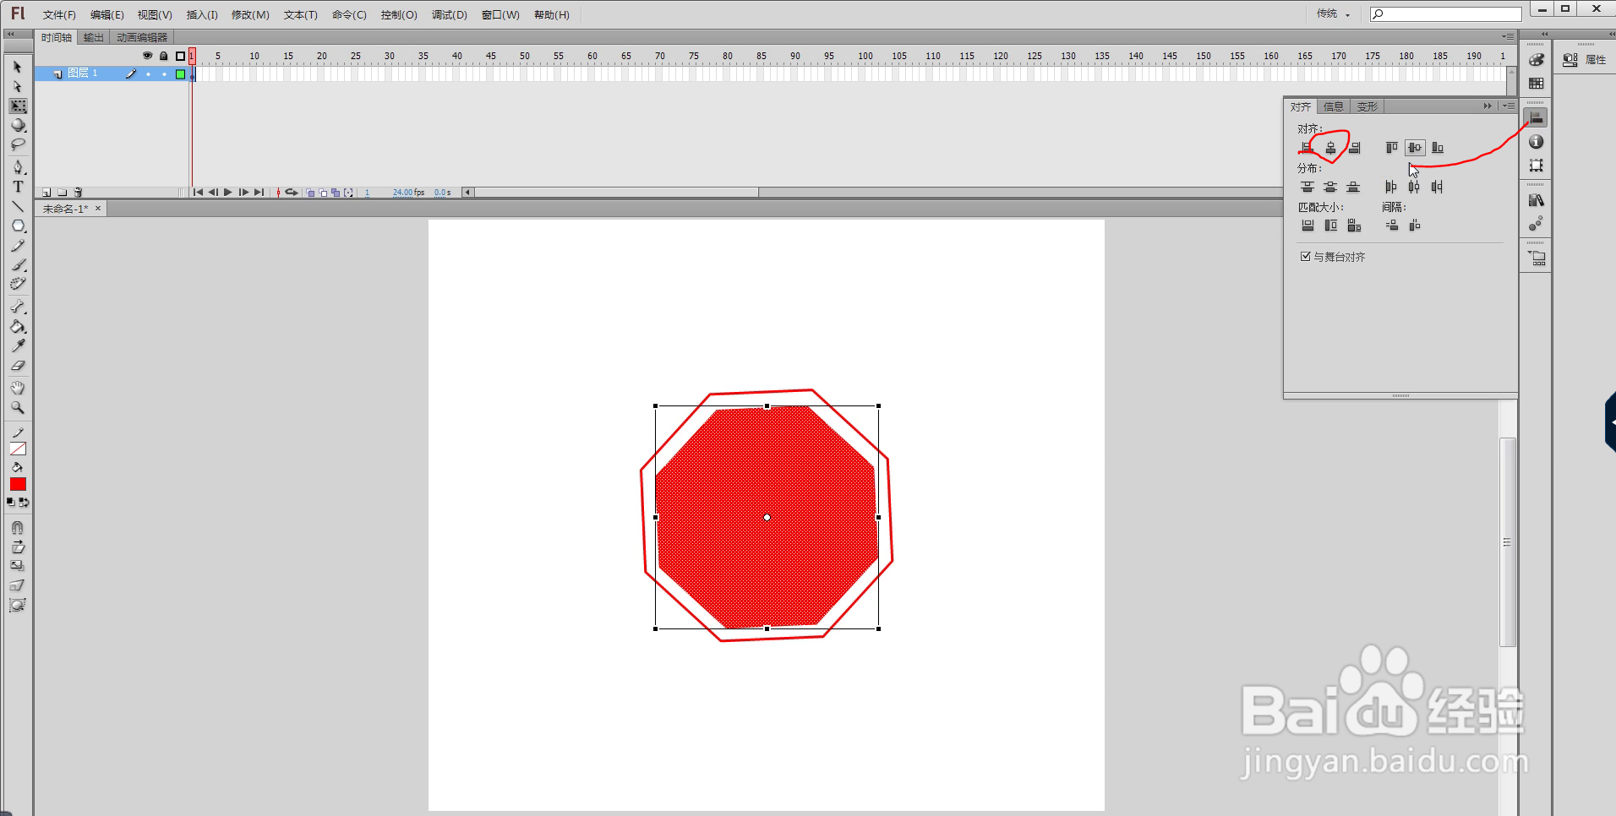Viewport: 1616px width, 816px height.
Task: Select the Selection tool in the toolbar
Action: click(18, 67)
